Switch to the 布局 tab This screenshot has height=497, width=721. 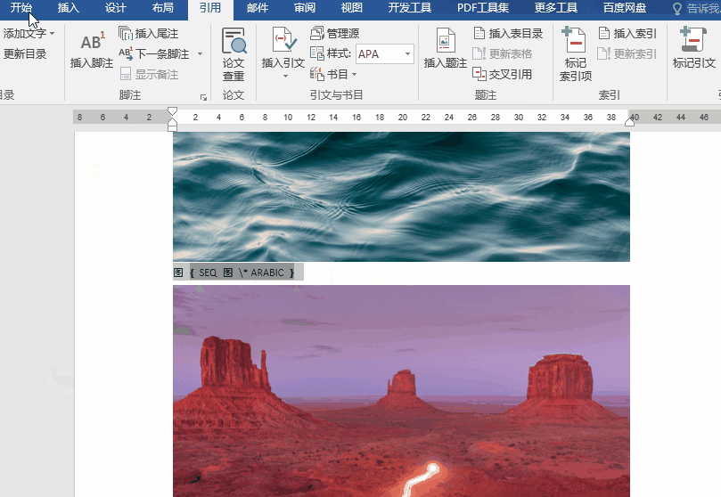tap(163, 8)
